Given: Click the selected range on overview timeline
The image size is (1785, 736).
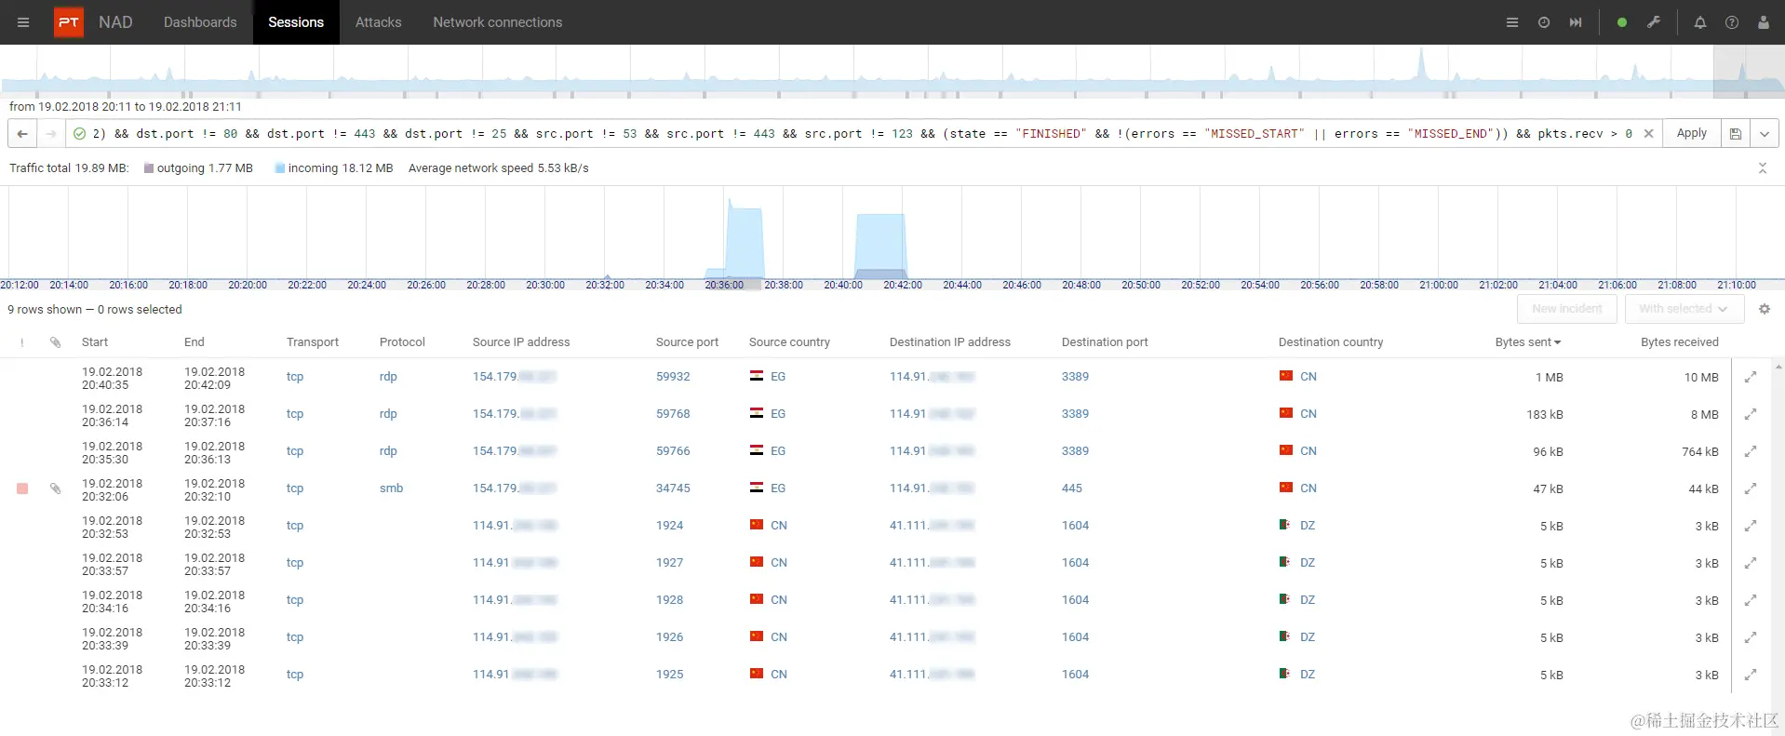Looking at the screenshot, I should pos(1749,71).
